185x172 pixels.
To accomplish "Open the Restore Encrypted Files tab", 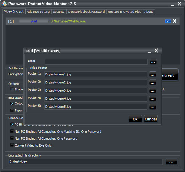I will click(124, 12).
